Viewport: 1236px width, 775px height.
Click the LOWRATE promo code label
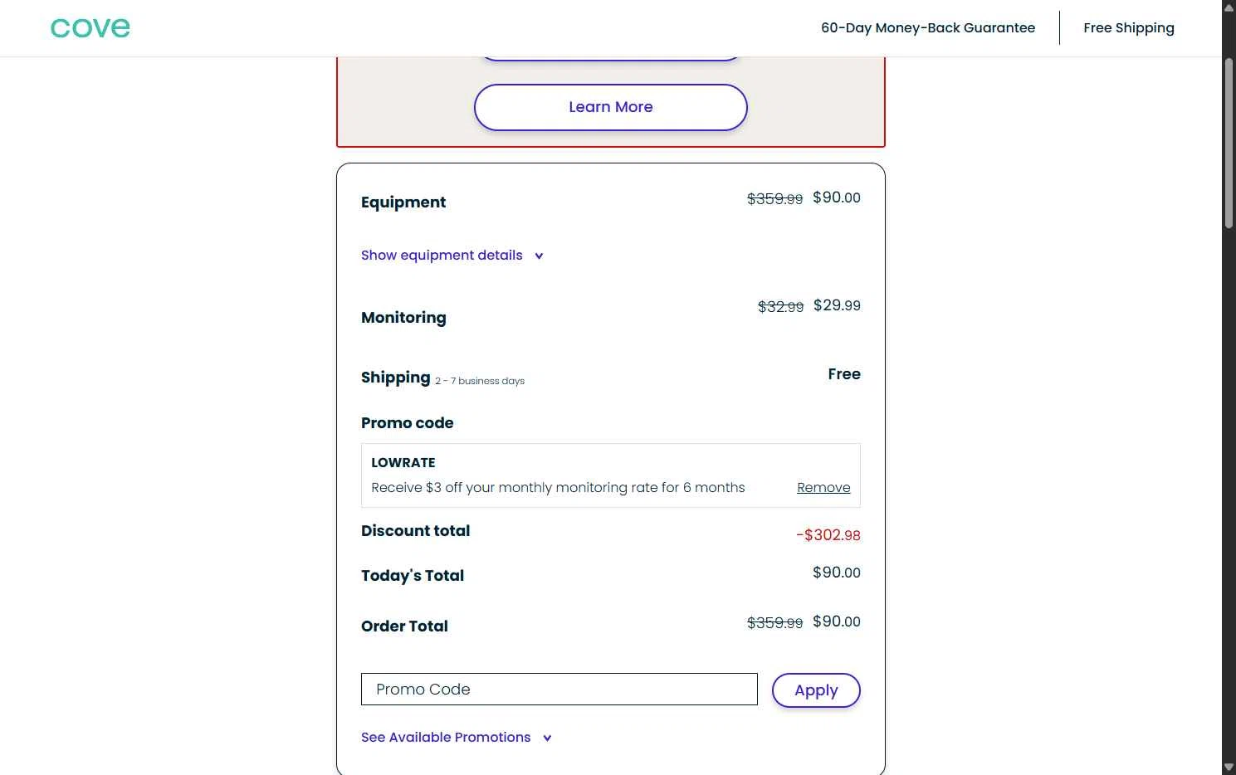click(x=403, y=463)
